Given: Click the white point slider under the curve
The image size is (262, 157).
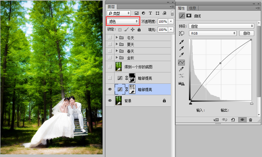Looking at the screenshot, I should 252,103.
